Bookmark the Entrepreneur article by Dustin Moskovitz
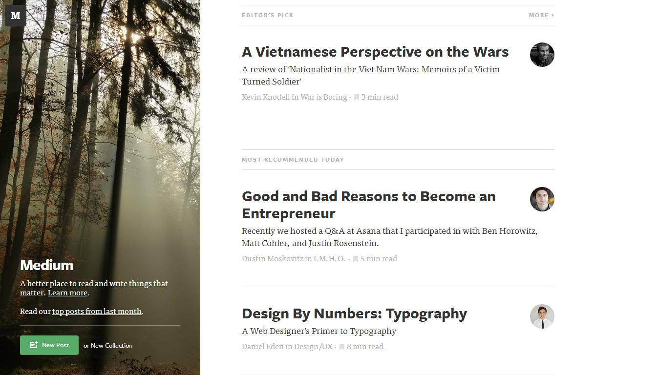658x375 pixels. point(356,259)
